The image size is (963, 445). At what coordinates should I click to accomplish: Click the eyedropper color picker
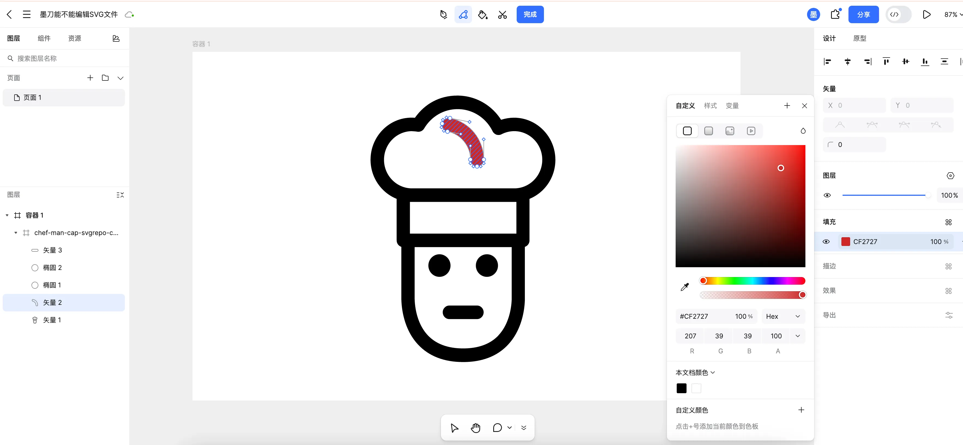685,287
